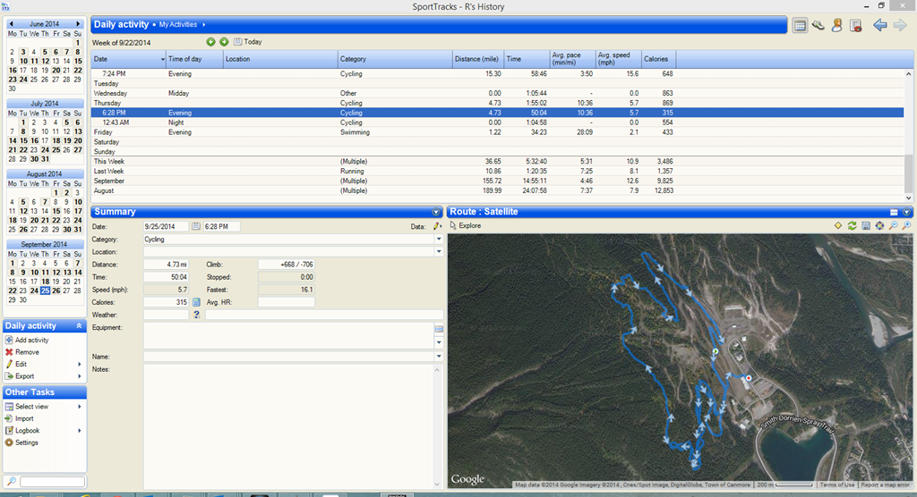The height and width of the screenshot is (497, 917).
Task: Select September 24 in the calendar
Action: click(x=34, y=291)
